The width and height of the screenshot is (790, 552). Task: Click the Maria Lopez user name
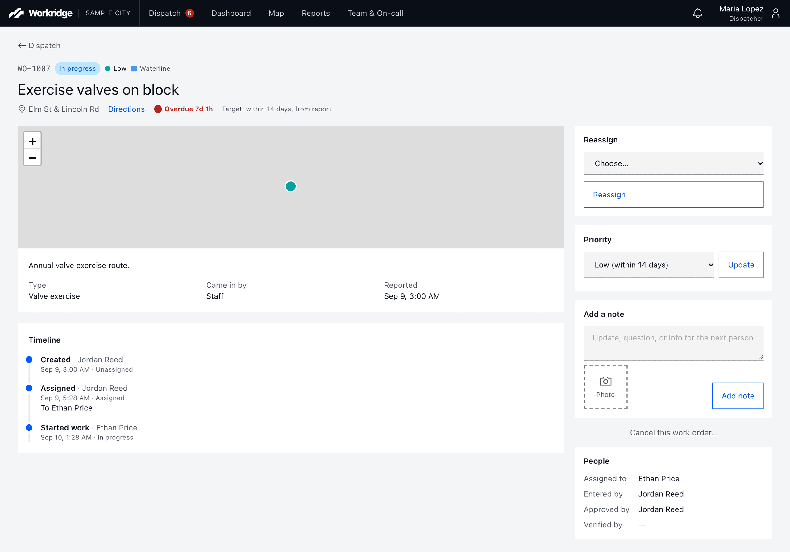[x=741, y=9]
